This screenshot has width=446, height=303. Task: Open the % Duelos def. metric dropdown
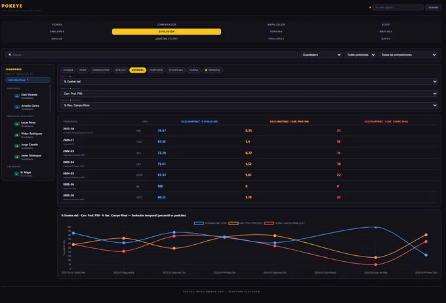[x=249, y=82]
